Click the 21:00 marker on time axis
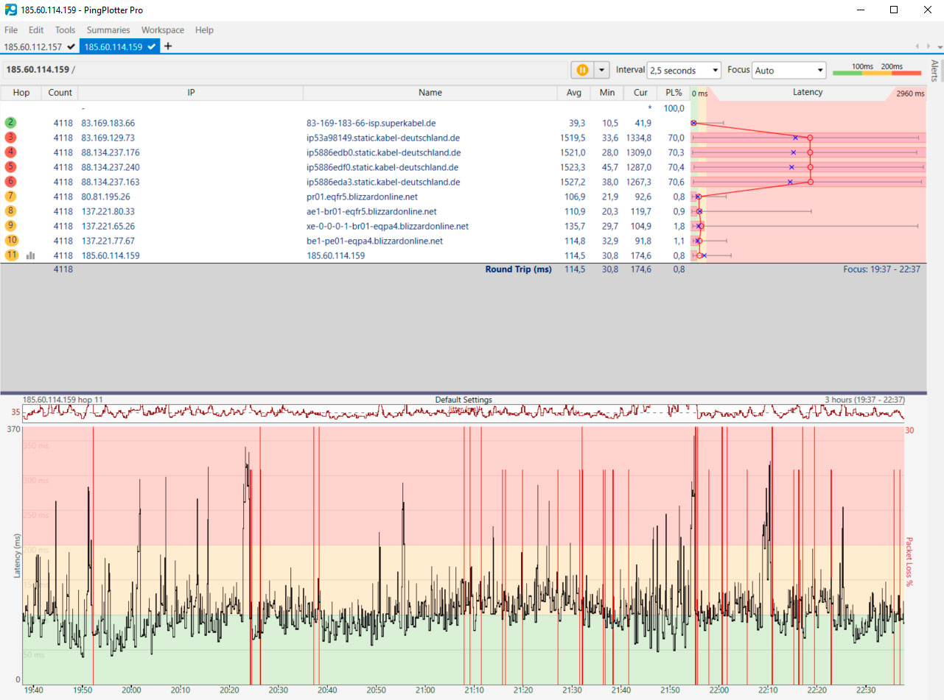Image resolution: width=944 pixels, height=700 pixels. (x=424, y=690)
